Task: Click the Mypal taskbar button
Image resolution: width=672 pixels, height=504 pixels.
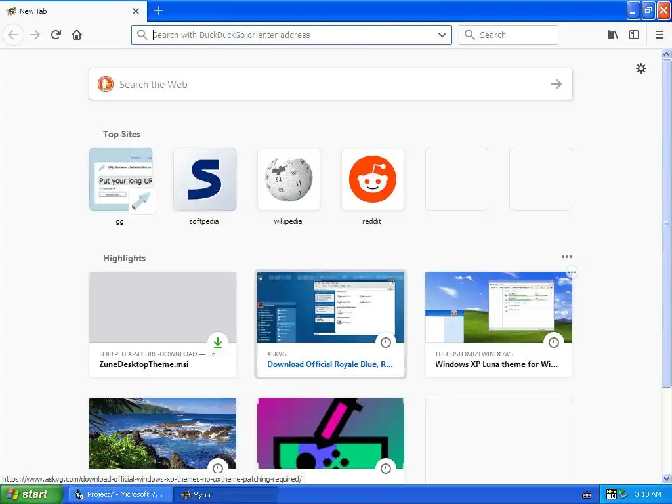Action: 226,494
